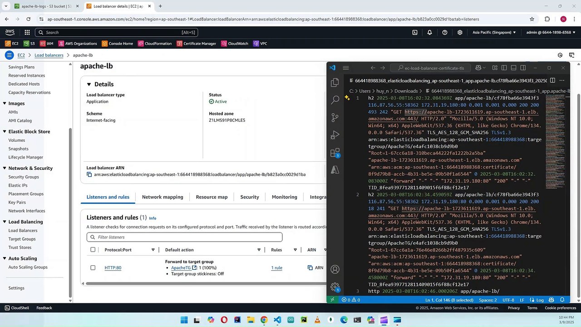This screenshot has height=327, width=581.
Task: Collapse the Load Balancing navigation group
Action: tap(5, 222)
